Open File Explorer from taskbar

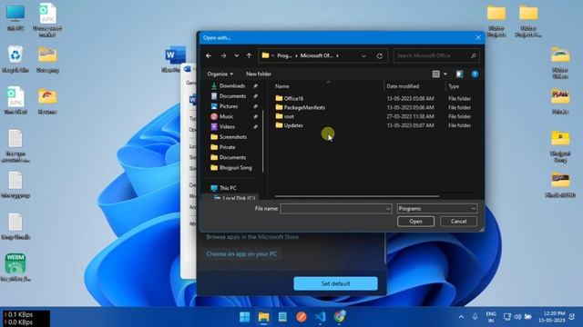(263, 317)
